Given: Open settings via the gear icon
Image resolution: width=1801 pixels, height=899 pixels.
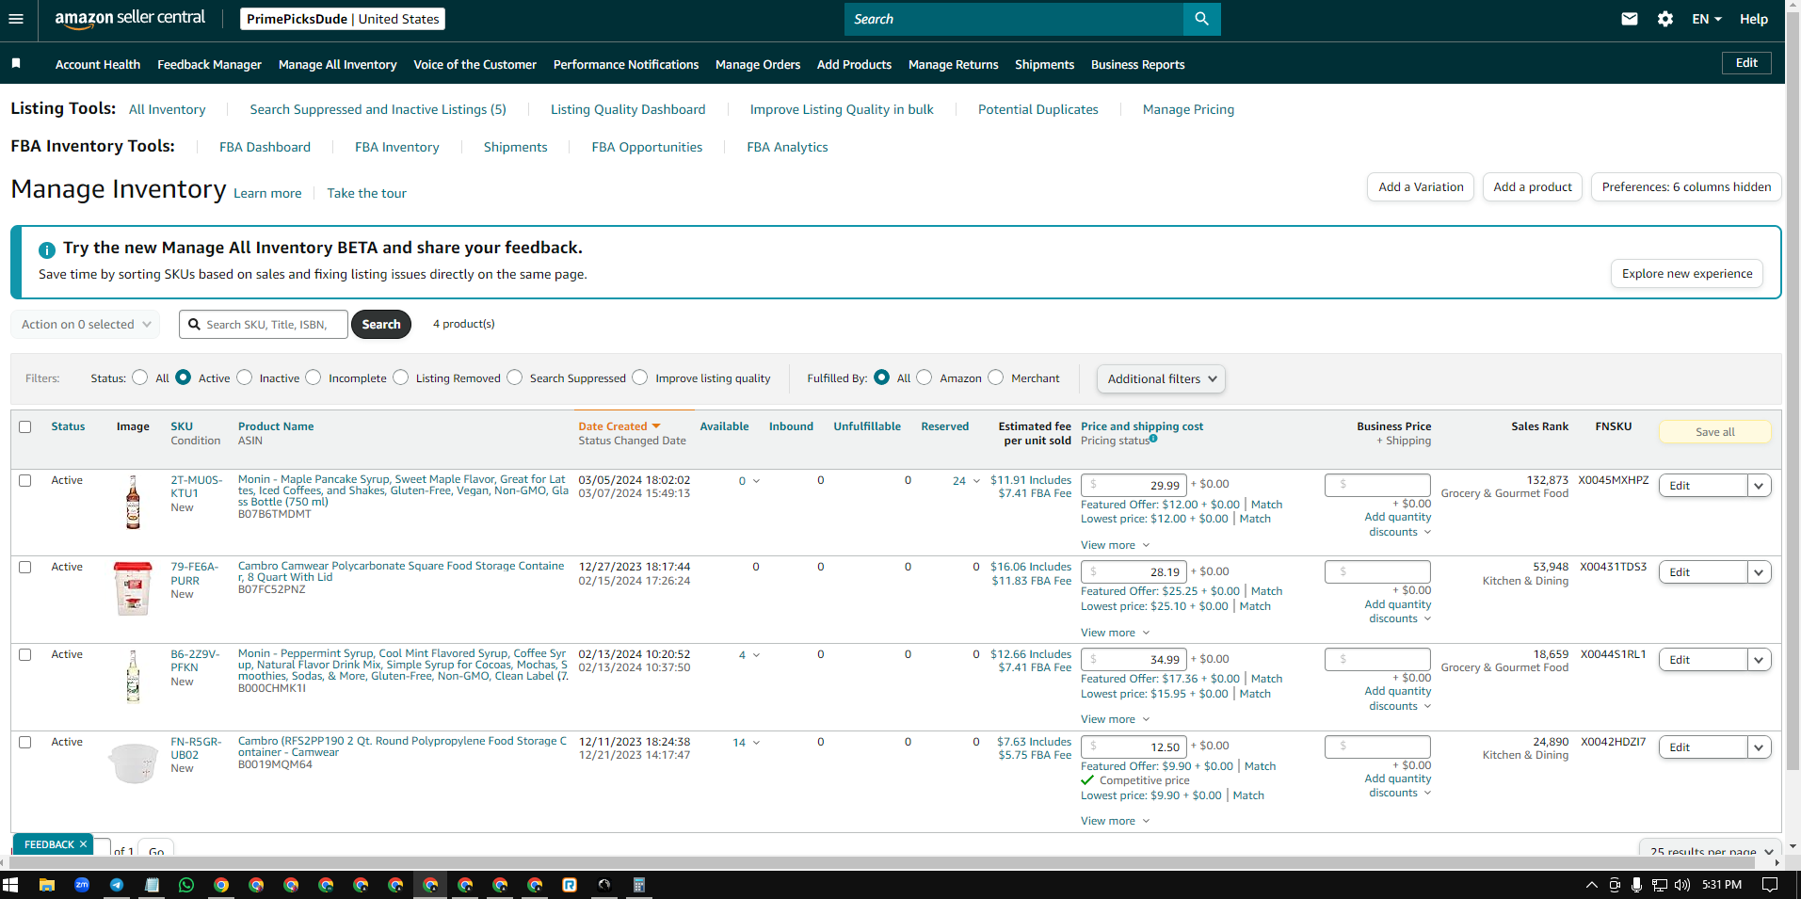Looking at the screenshot, I should [1665, 19].
